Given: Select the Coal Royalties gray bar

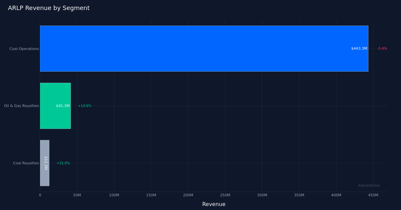Looking at the screenshot, I should [x=44, y=163].
